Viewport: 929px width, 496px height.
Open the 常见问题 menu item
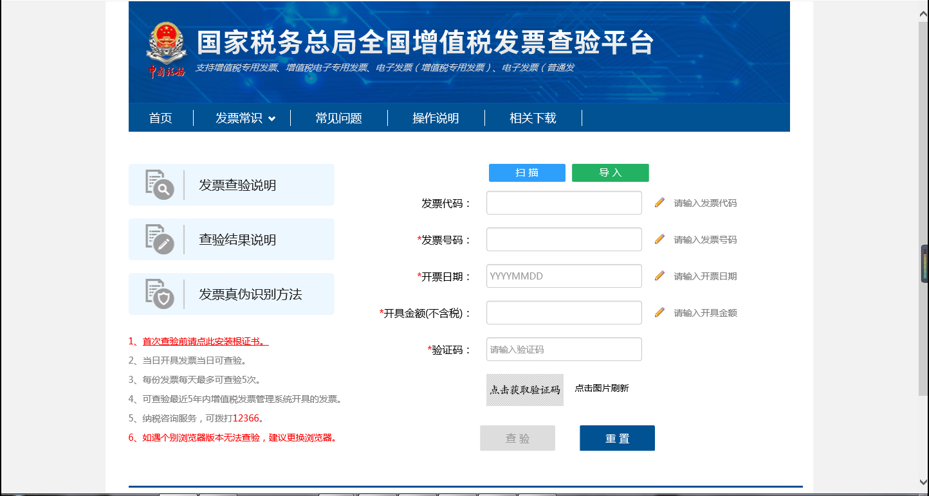click(339, 118)
